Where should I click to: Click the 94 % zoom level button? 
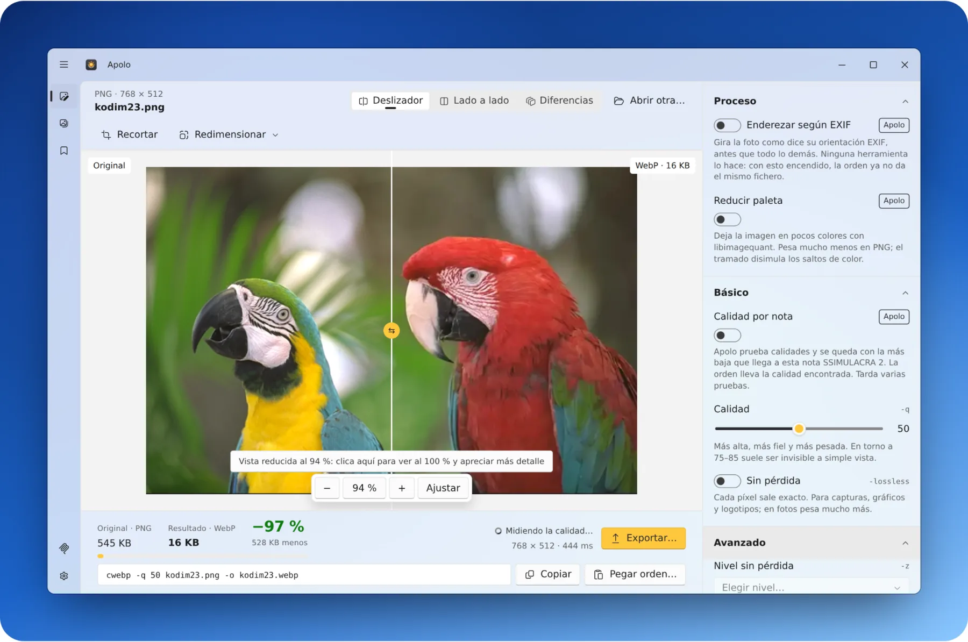point(364,488)
